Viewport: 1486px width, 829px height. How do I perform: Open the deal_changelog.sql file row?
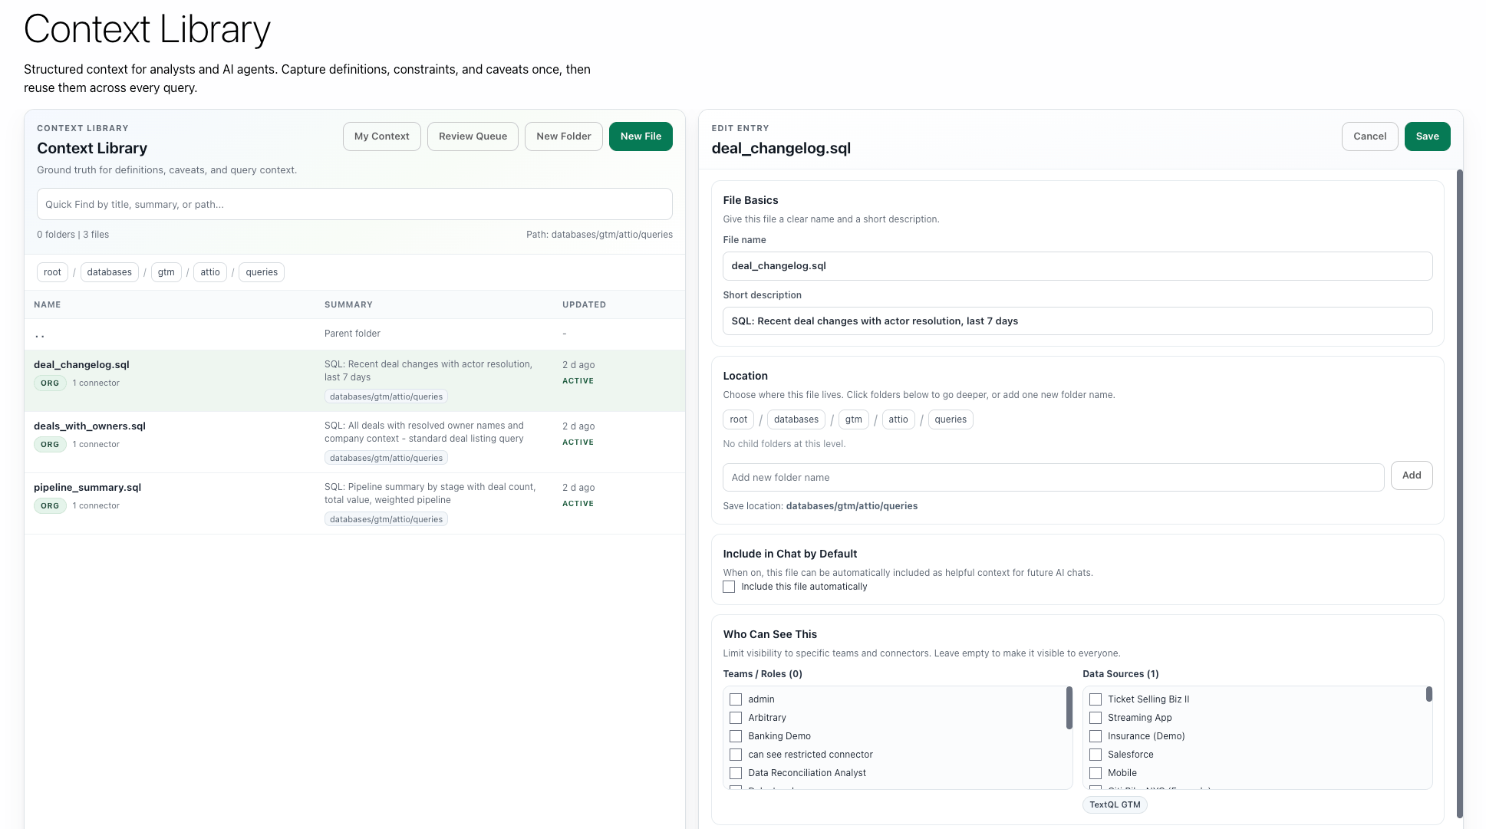pyautogui.click(x=354, y=381)
